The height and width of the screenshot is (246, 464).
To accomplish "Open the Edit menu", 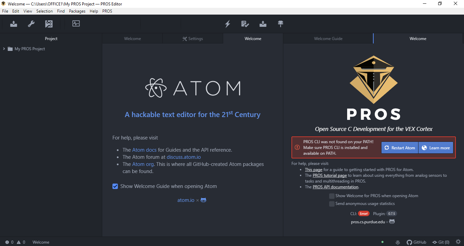I will coord(16,11).
